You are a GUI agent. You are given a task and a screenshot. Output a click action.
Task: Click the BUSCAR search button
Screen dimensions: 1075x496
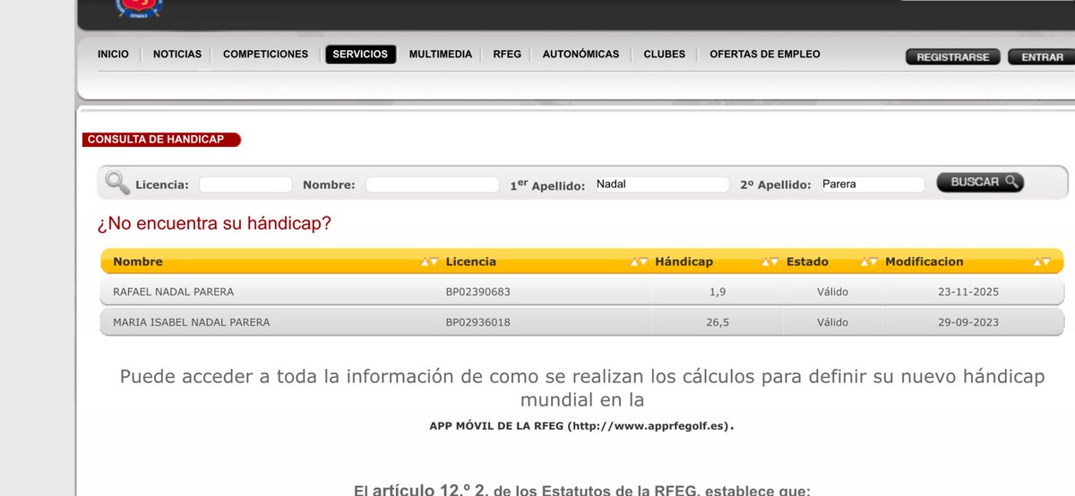click(980, 182)
